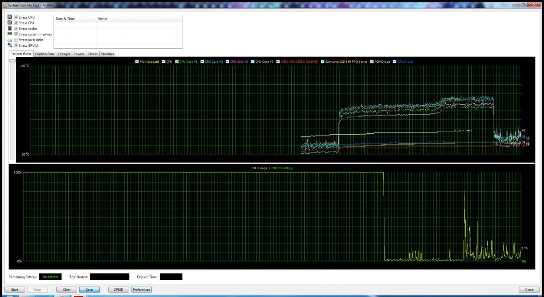The width and height of the screenshot is (544, 297).
Task: Uncheck Stress FPU
Action: coord(16,23)
